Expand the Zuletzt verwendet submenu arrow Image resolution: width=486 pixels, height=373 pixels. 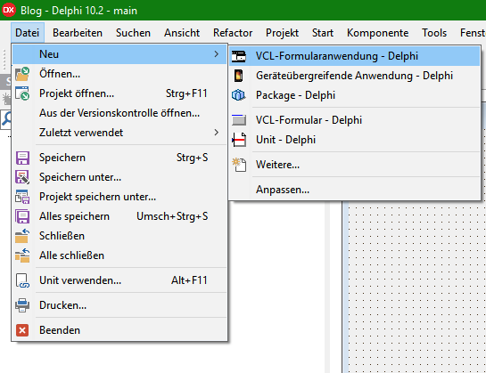(217, 133)
